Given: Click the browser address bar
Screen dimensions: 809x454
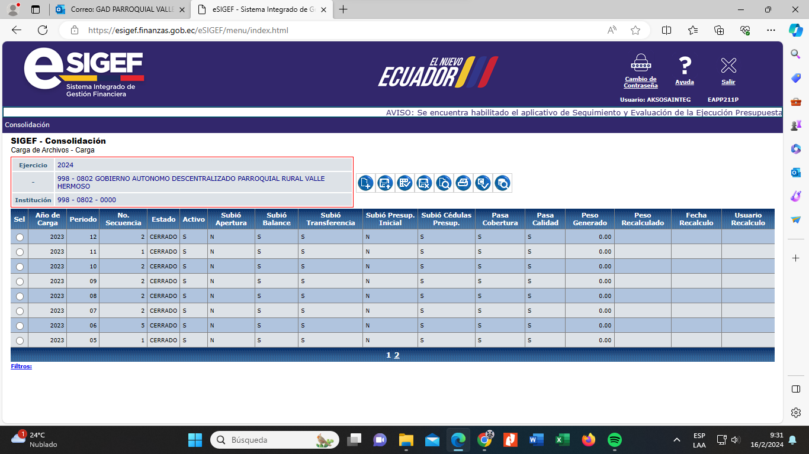Looking at the screenshot, I should [343, 30].
